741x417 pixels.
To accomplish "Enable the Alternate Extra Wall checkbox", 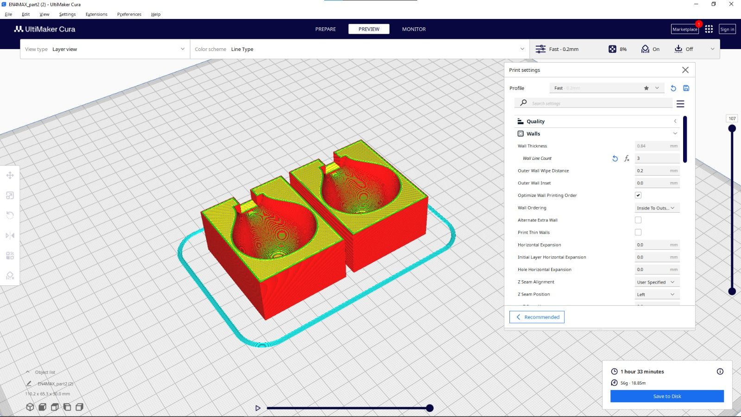I will pos(638,220).
